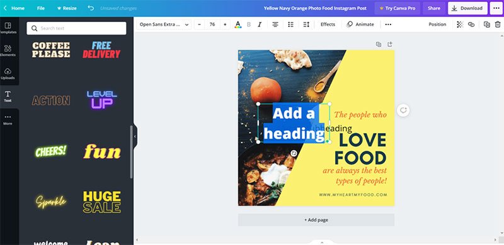Select the 'LOVE' text on canvas
This screenshot has width=504, height=245.
pyautogui.click(x=363, y=140)
